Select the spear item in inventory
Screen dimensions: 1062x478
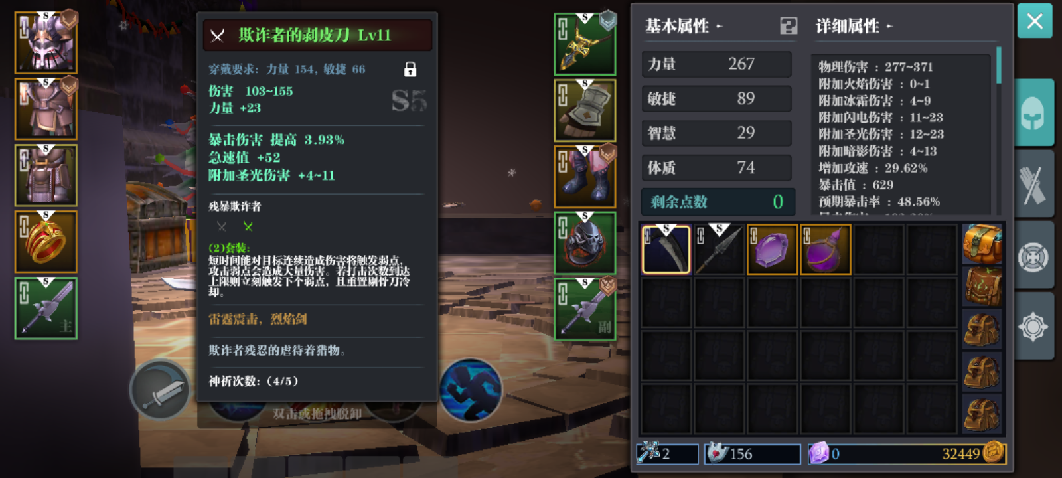pos(720,250)
